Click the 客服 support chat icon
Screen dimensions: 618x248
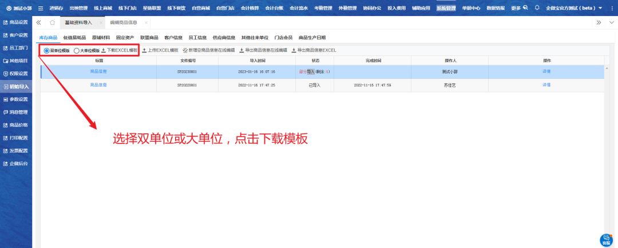point(606,240)
